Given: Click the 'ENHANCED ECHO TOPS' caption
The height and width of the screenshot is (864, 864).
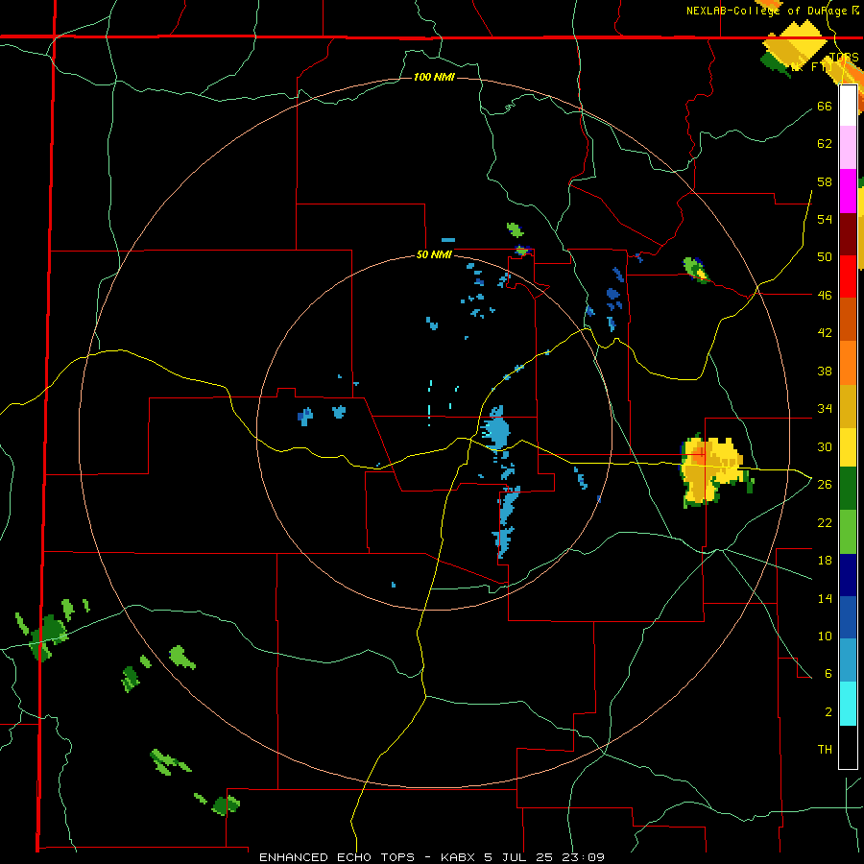Looking at the screenshot, I should click(337, 857).
